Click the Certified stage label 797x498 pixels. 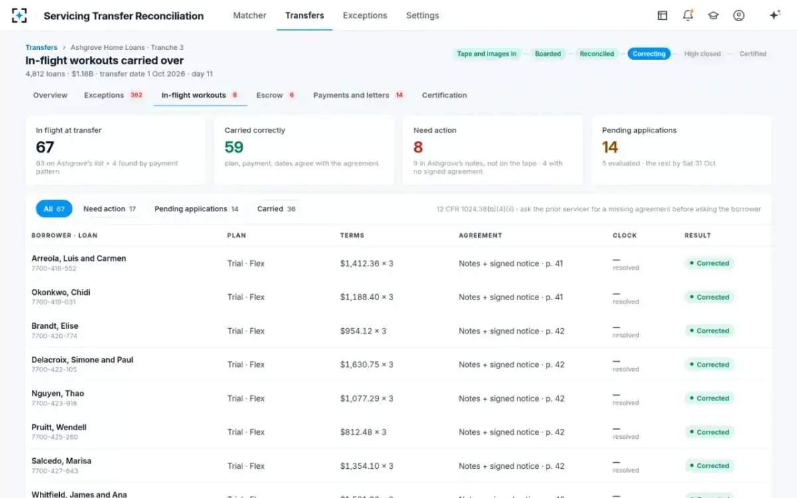coord(753,54)
